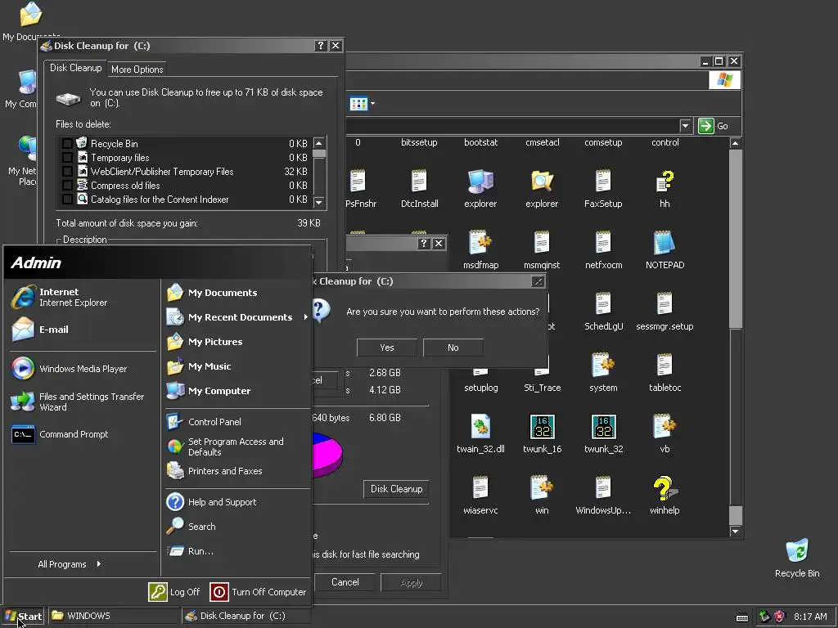
Task: Select the twain_32.dll file
Action: (x=480, y=433)
